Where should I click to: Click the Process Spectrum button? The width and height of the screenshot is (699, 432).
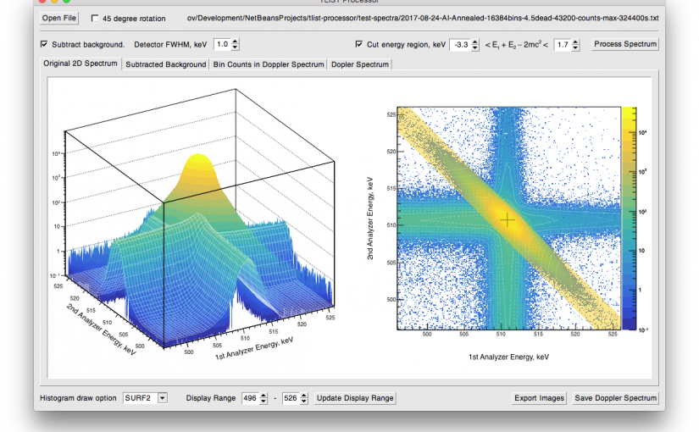tap(625, 44)
